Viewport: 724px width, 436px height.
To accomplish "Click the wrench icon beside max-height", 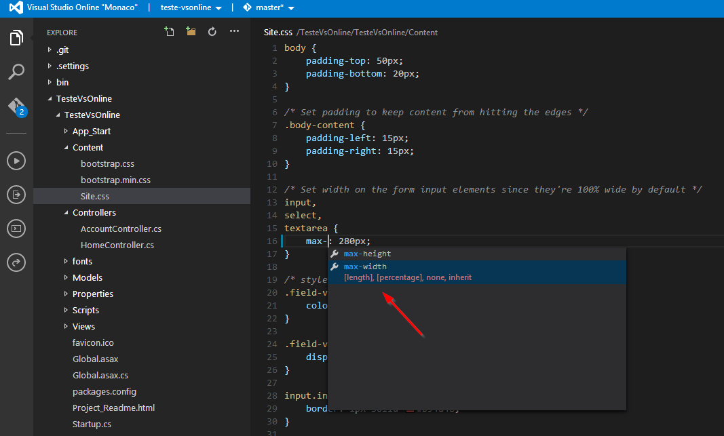I will tap(335, 254).
